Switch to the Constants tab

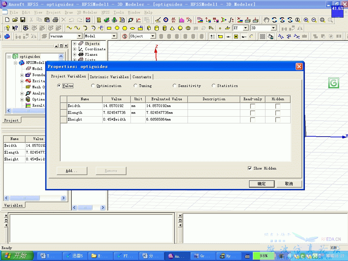[142, 77]
